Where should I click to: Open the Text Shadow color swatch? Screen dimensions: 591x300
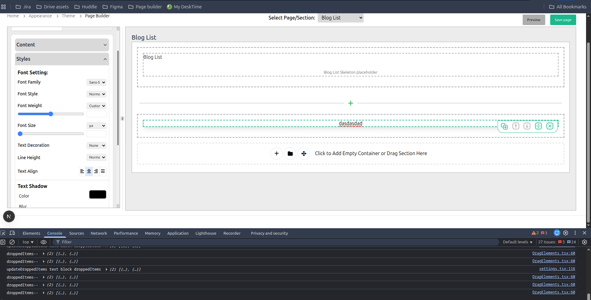pyautogui.click(x=98, y=194)
